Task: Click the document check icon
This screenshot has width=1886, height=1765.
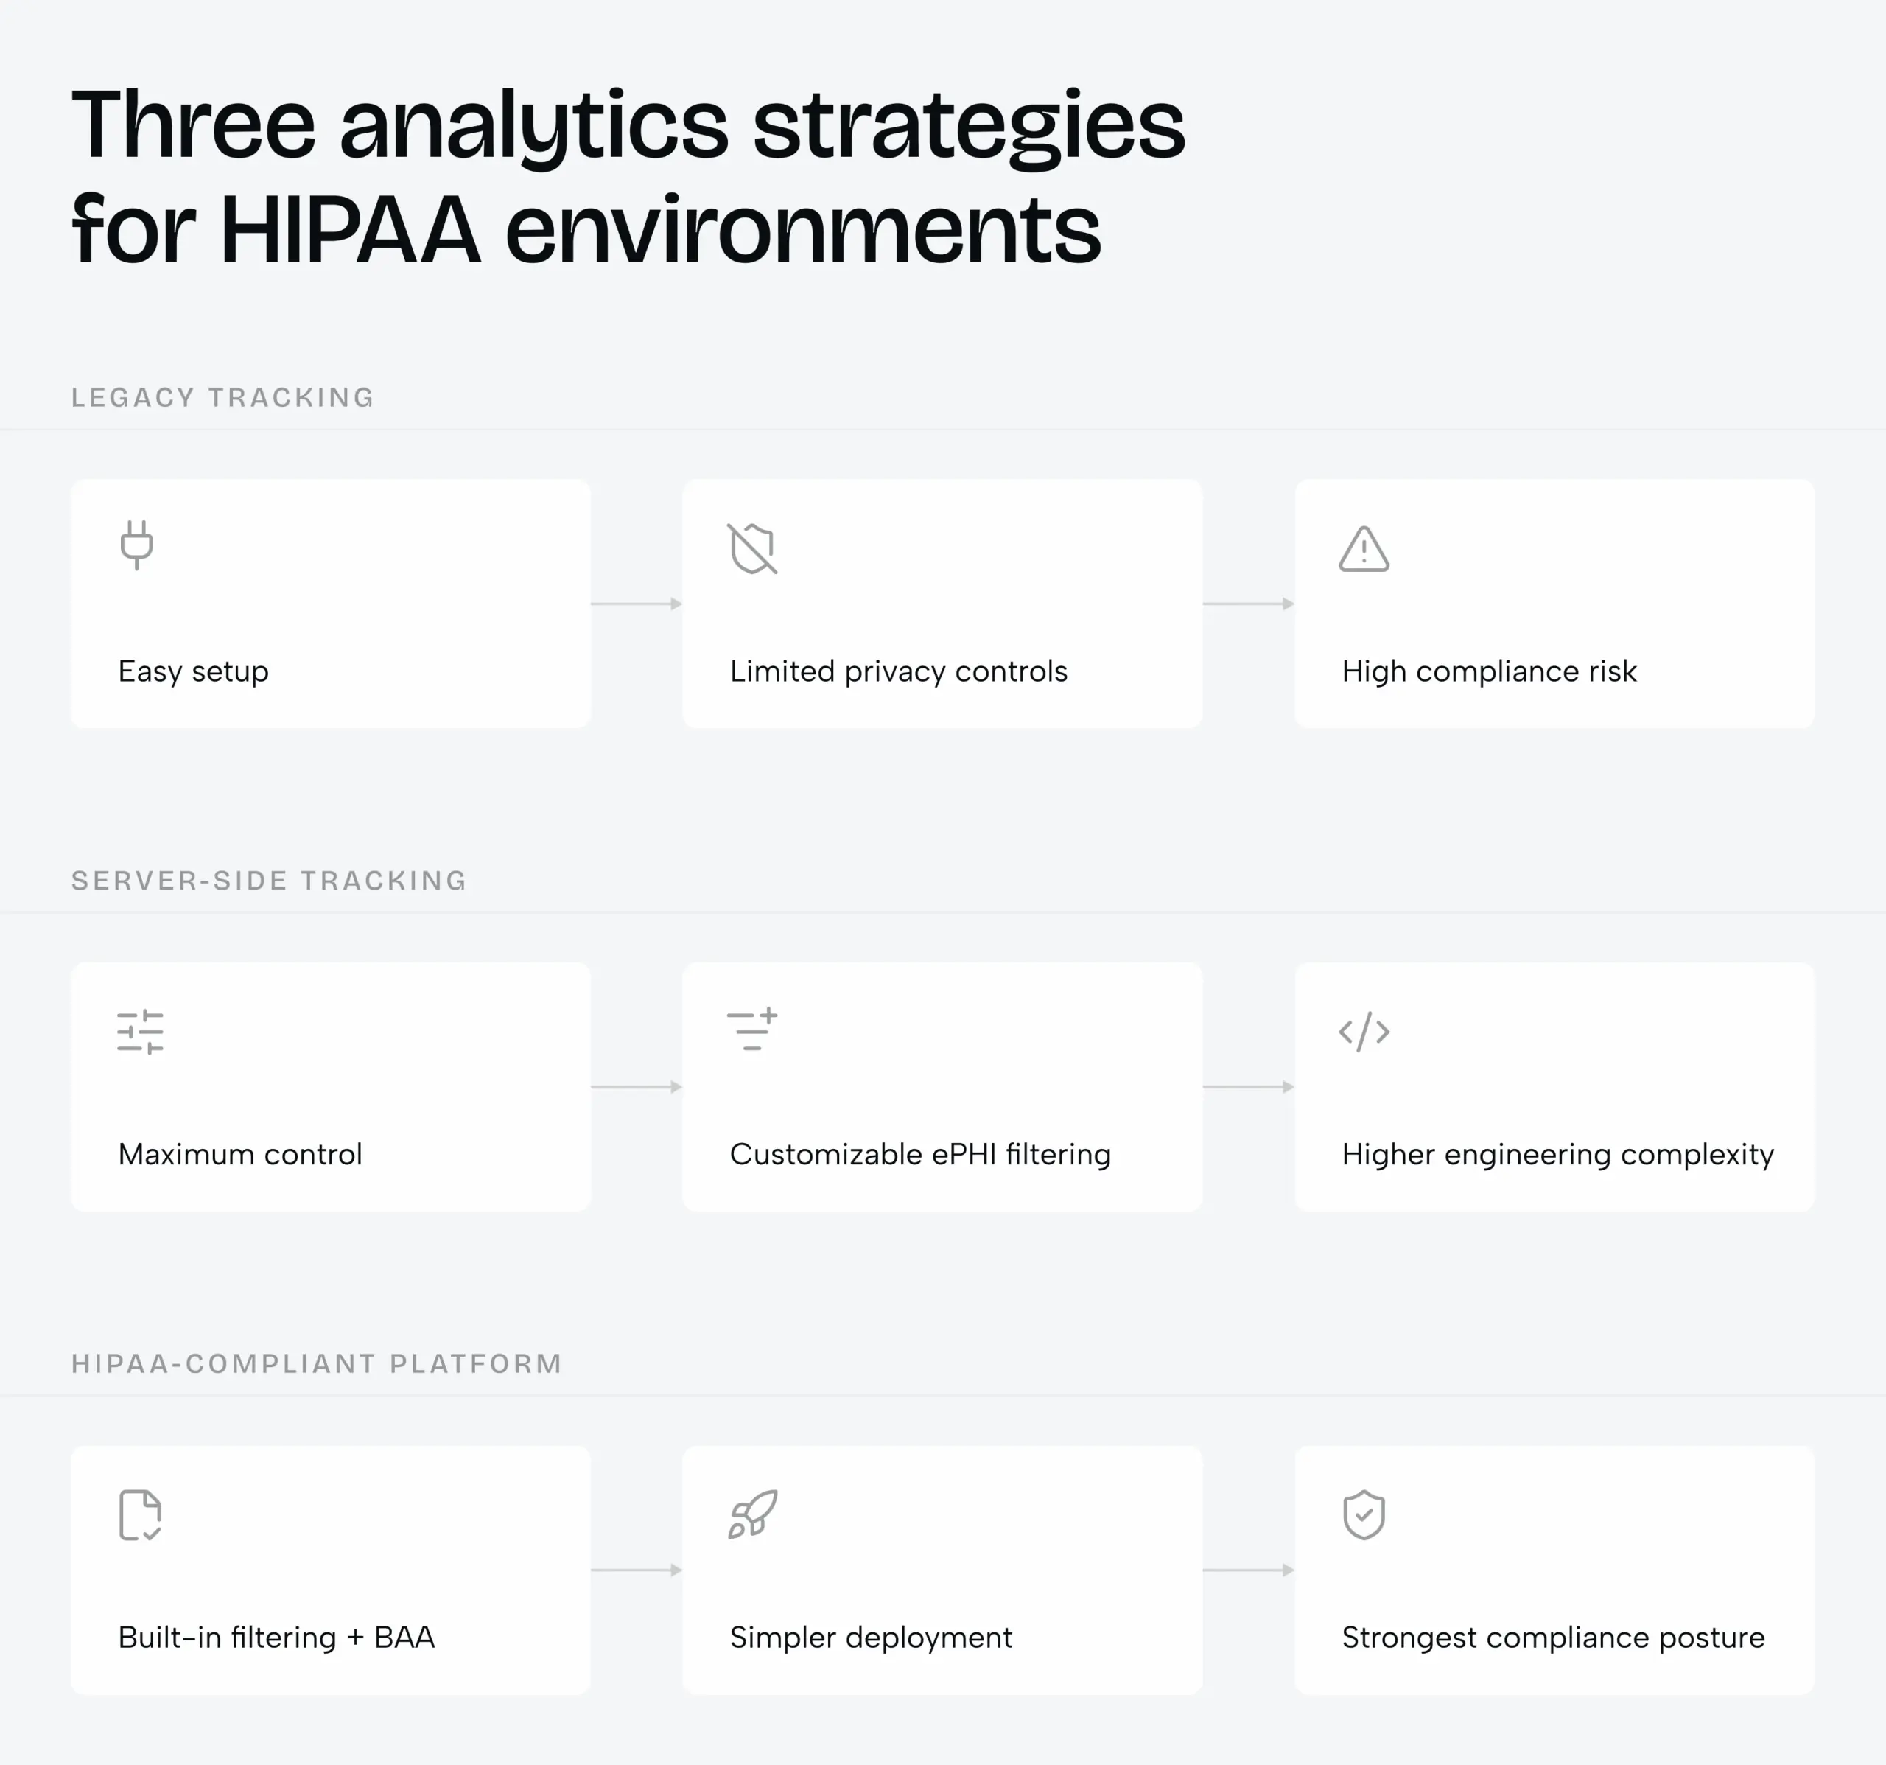Action: click(x=141, y=1514)
